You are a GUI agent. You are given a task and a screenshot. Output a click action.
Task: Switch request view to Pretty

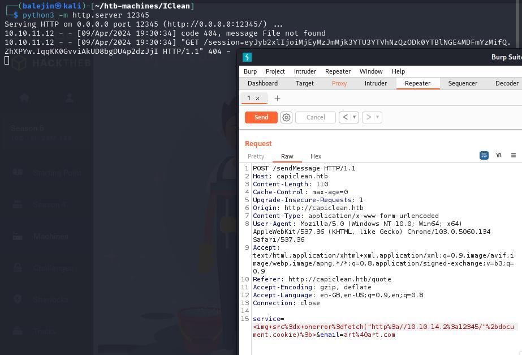[x=256, y=156]
